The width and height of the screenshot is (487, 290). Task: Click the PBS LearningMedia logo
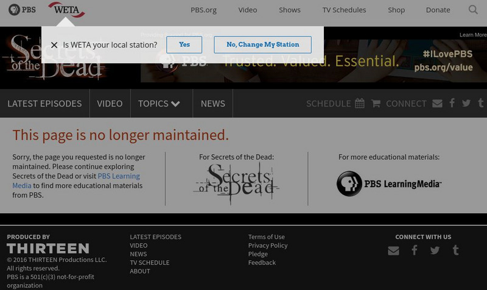pos(389,184)
